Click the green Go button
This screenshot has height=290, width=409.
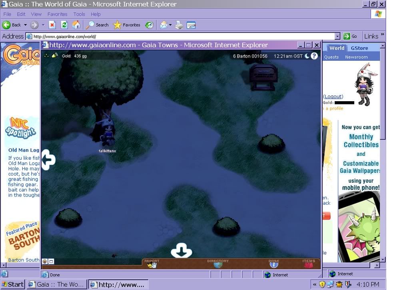[x=350, y=36]
